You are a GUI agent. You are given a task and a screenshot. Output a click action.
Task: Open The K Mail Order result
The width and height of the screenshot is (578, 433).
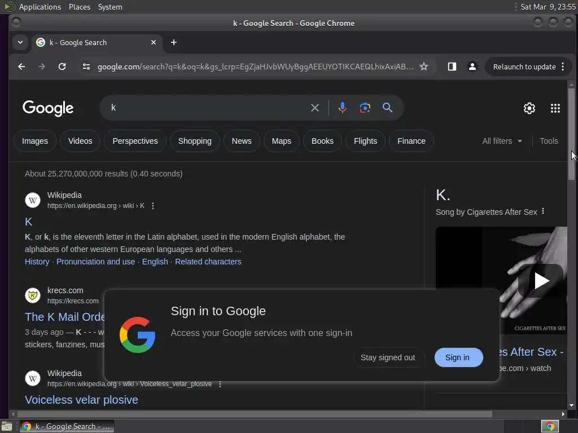tap(65, 317)
